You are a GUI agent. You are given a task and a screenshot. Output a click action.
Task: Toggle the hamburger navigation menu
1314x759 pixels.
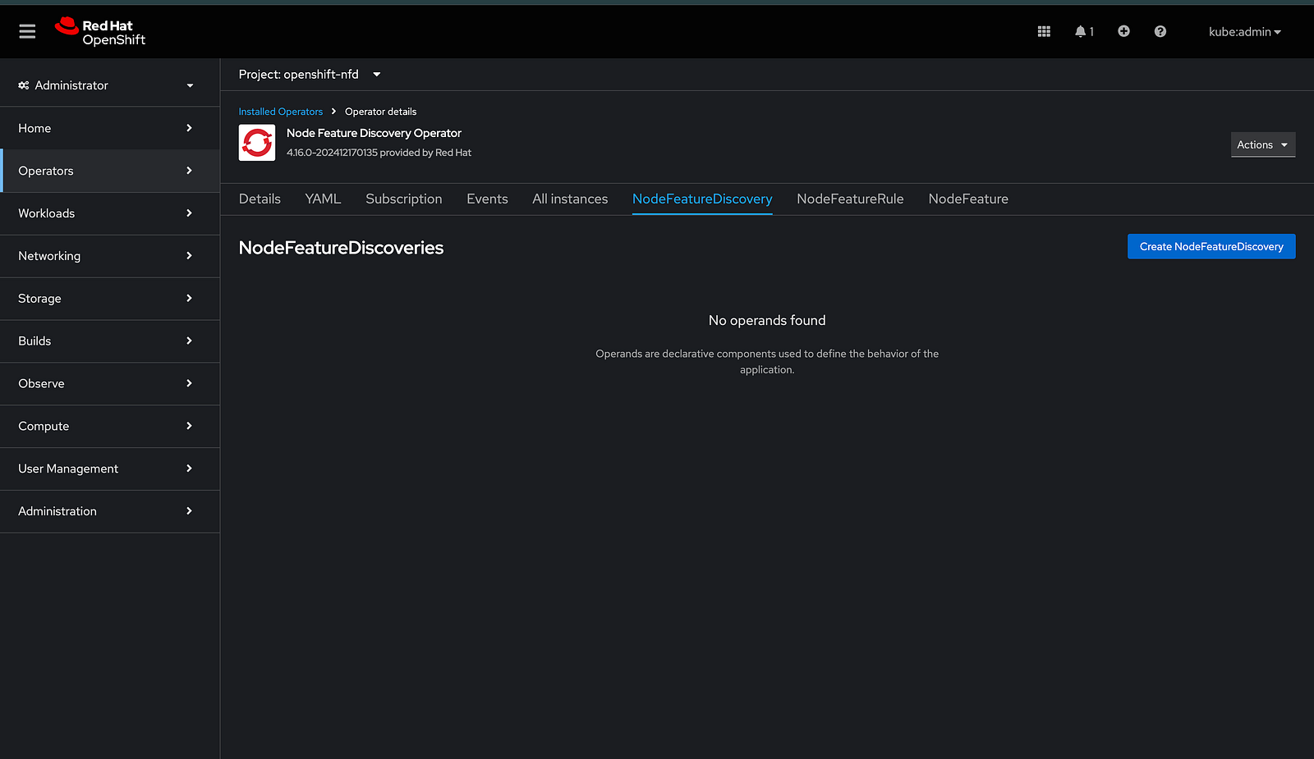click(27, 31)
